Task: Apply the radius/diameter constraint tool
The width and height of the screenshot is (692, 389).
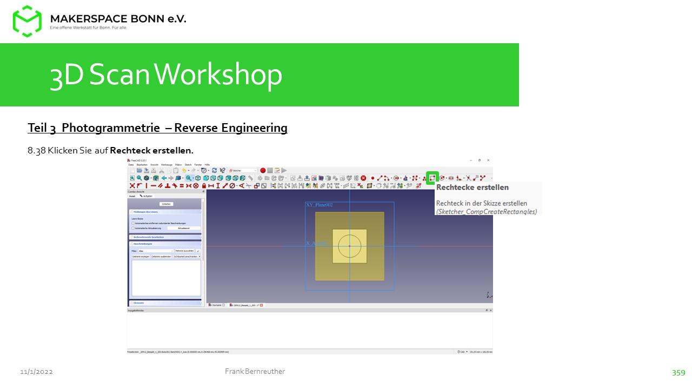Action: tap(232, 186)
